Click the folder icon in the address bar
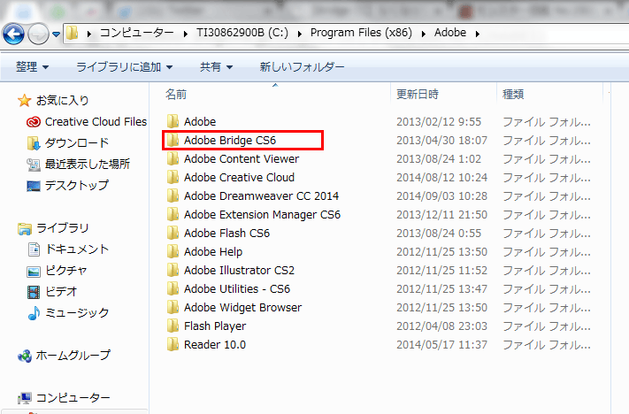This screenshot has height=414, width=629. (x=73, y=33)
